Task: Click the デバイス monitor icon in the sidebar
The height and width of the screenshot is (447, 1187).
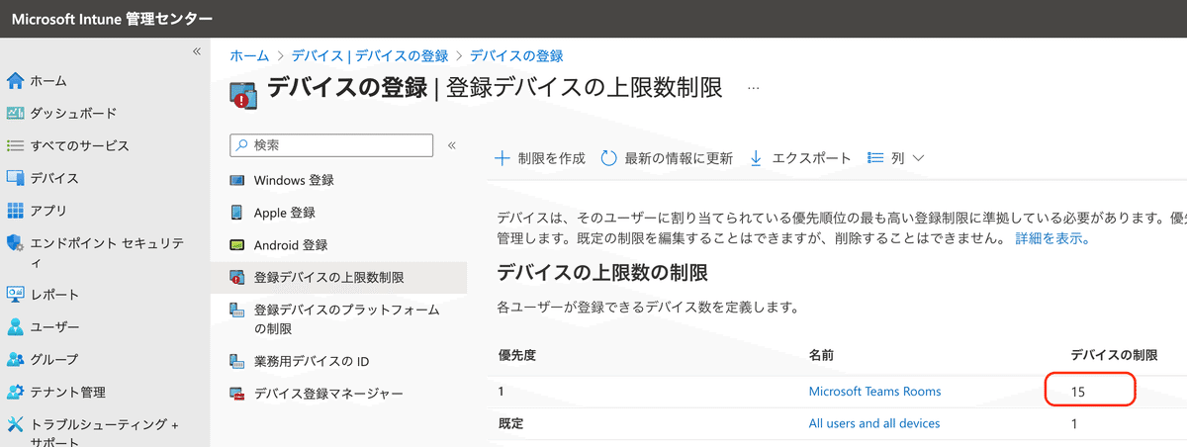Action: [15, 178]
